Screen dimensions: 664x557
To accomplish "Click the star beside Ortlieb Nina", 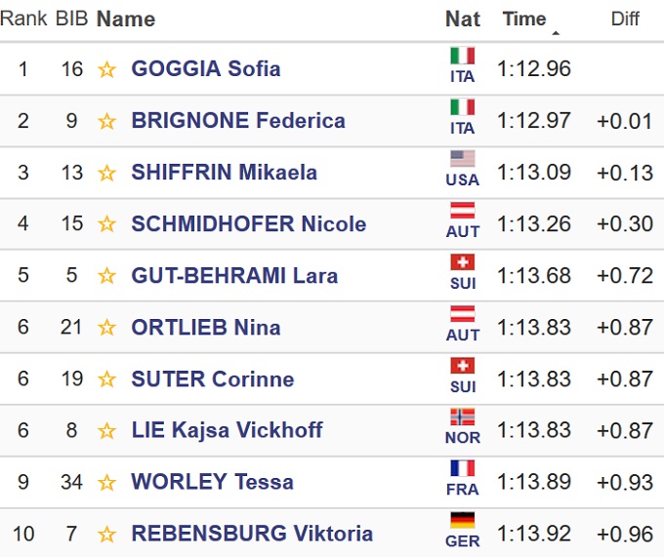I will [x=106, y=328].
